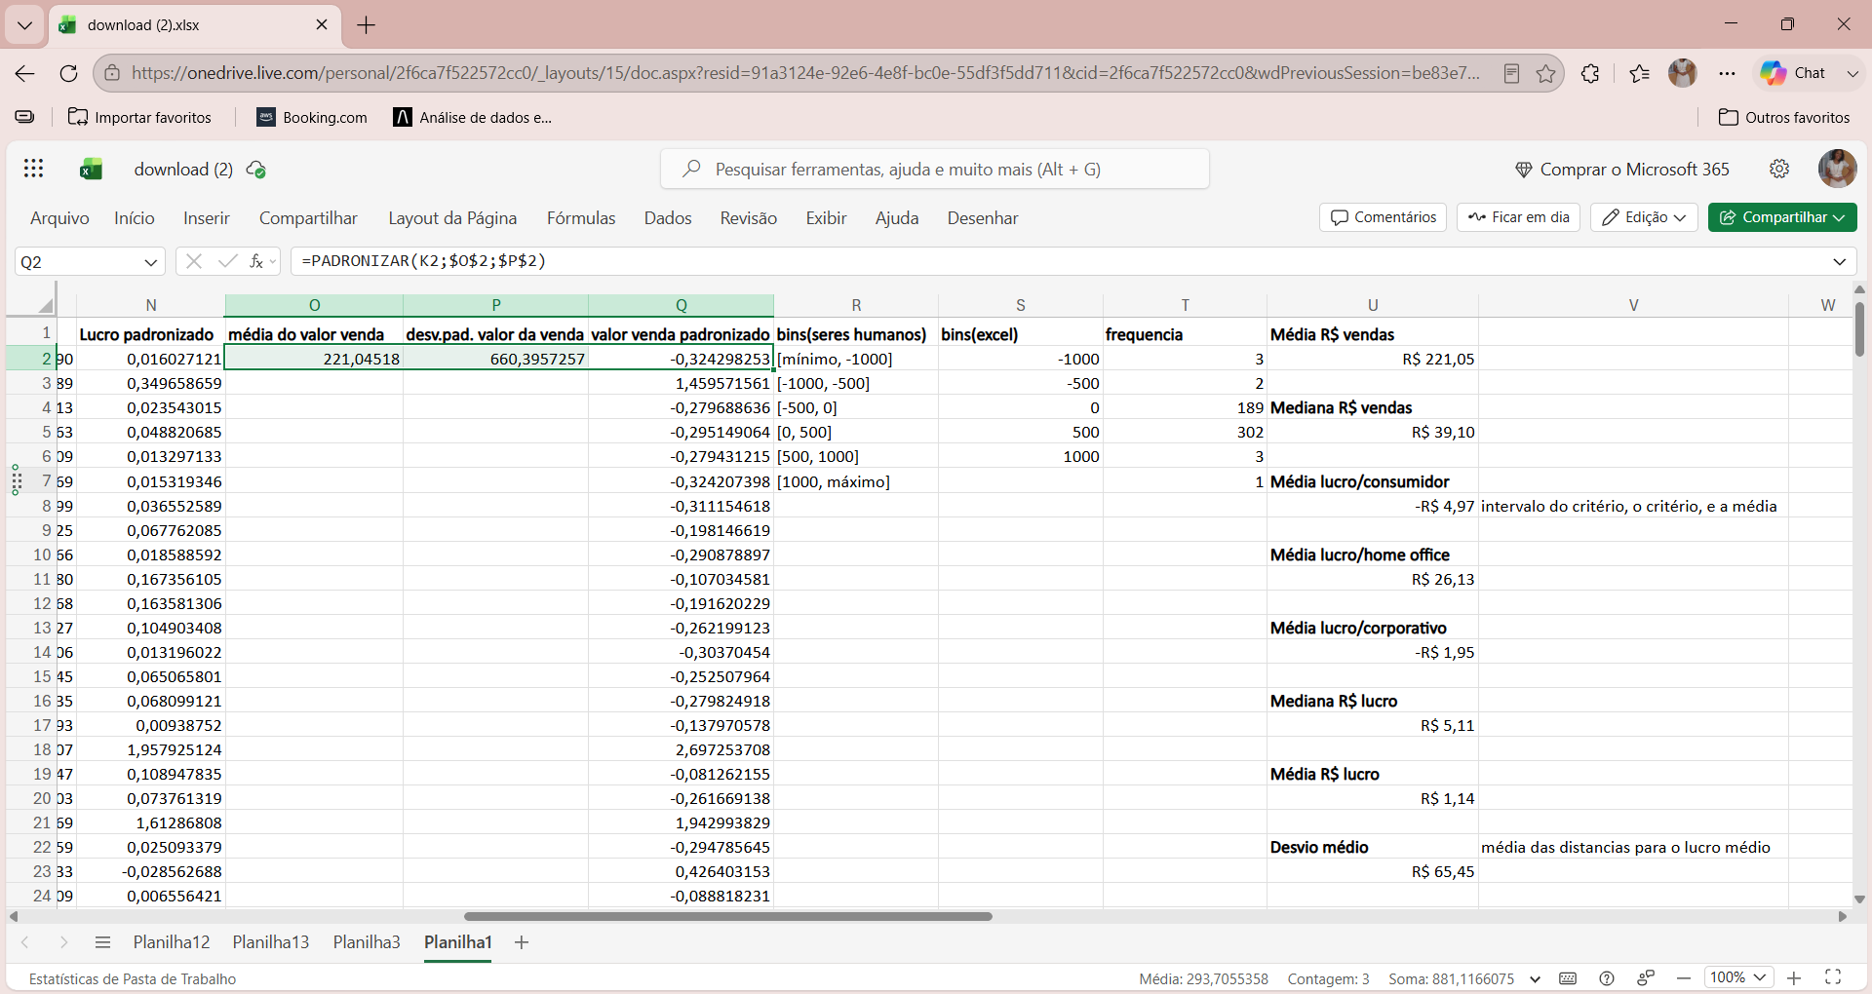Open the insert function fx button

click(256, 261)
